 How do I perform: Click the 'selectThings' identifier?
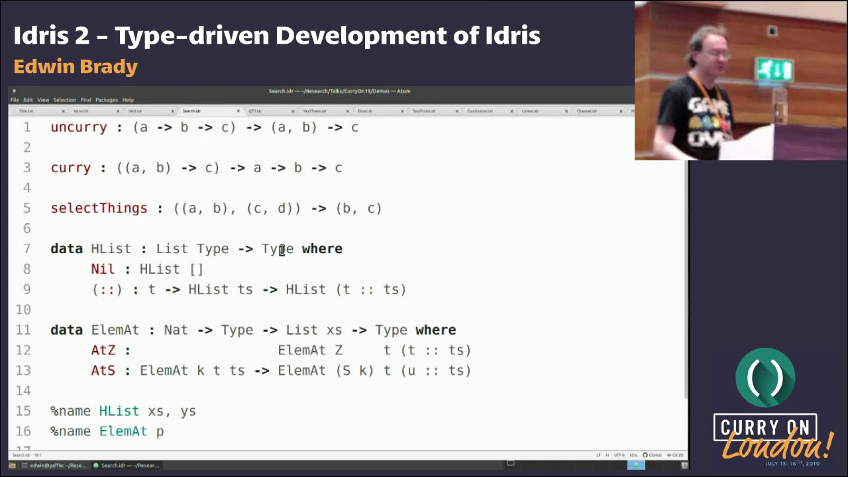(99, 208)
